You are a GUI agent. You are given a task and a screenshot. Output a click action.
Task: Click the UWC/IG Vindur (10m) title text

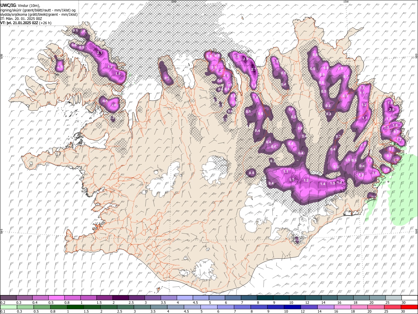tap(20, 6)
